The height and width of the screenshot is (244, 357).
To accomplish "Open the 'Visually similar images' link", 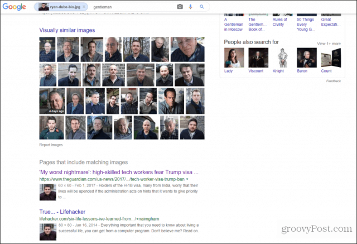I will pyautogui.click(x=67, y=30).
